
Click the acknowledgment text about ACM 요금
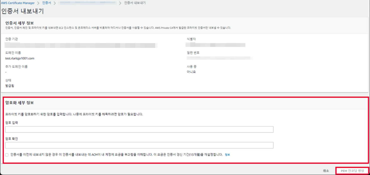(116, 155)
